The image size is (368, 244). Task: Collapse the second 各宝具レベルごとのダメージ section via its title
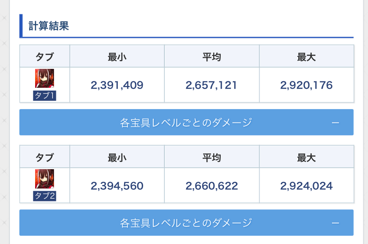click(x=186, y=223)
